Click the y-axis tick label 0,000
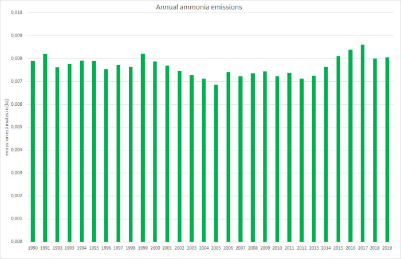This screenshot has height=259, width=401. click(15, 241)
